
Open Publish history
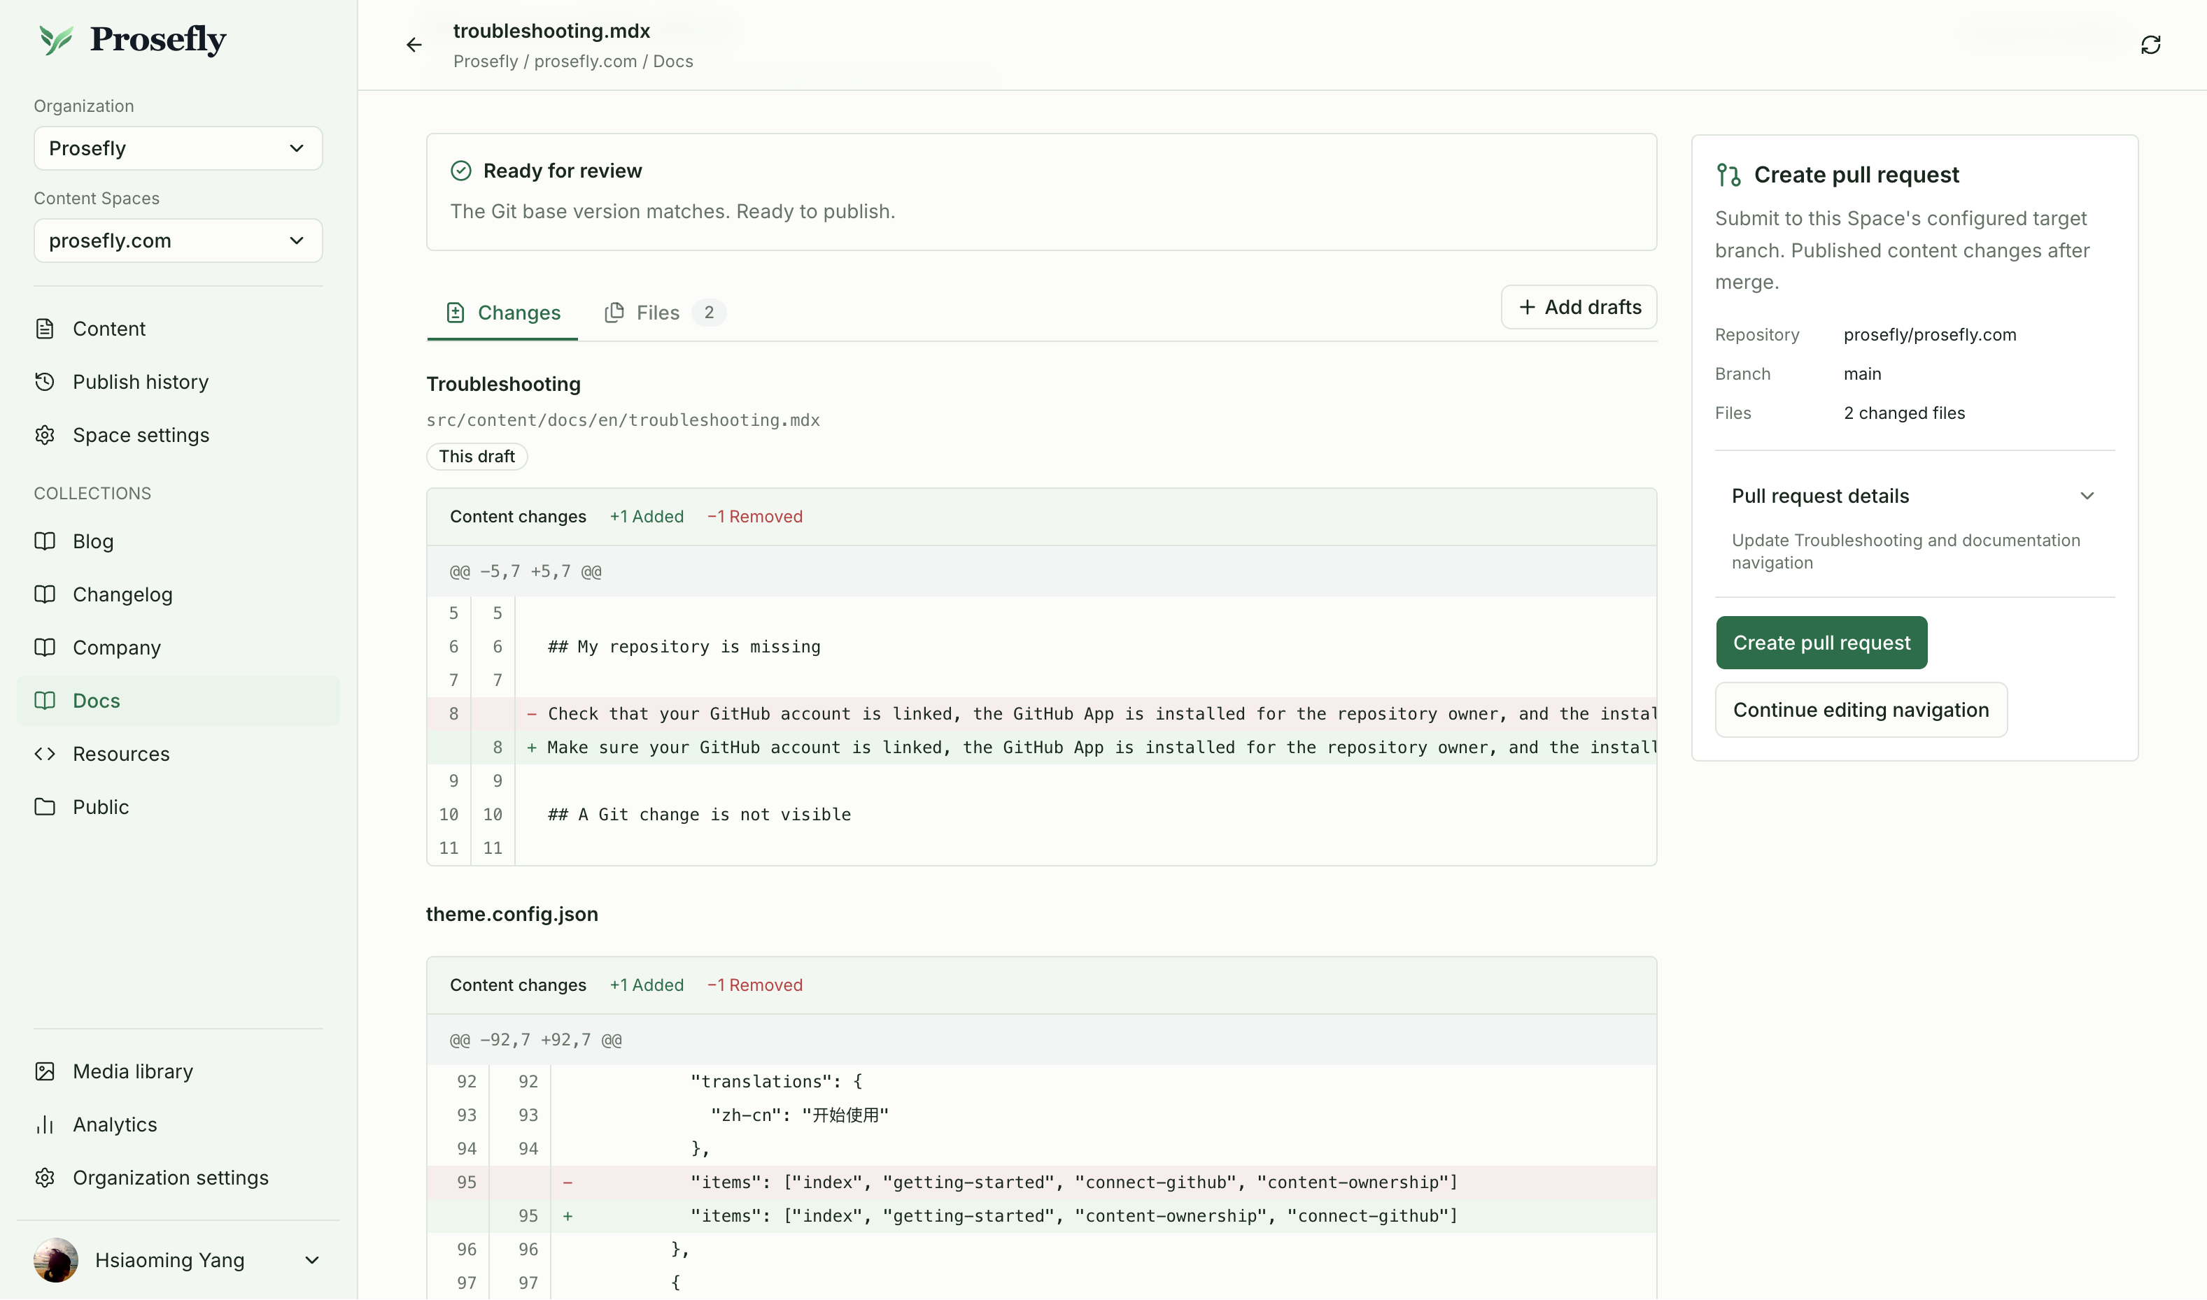point(178,382)
